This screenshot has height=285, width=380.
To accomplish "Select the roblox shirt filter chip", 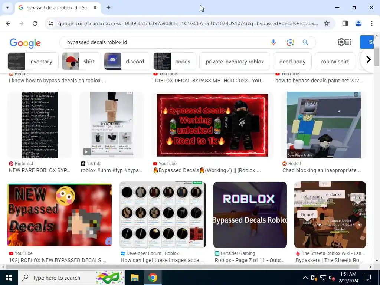I will [x=335, y=62].
